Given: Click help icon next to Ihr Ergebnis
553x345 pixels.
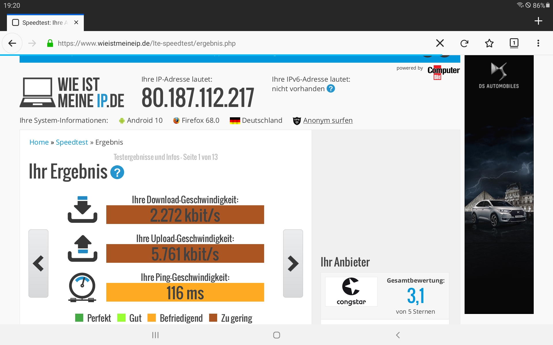Looking at the screenshot, I should pos(117,172).
